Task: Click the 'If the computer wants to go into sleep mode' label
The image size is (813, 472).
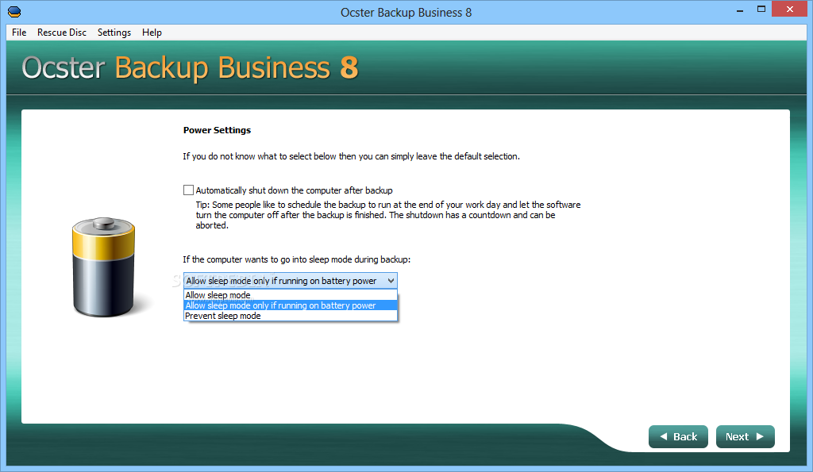Action: pos(297,259)
